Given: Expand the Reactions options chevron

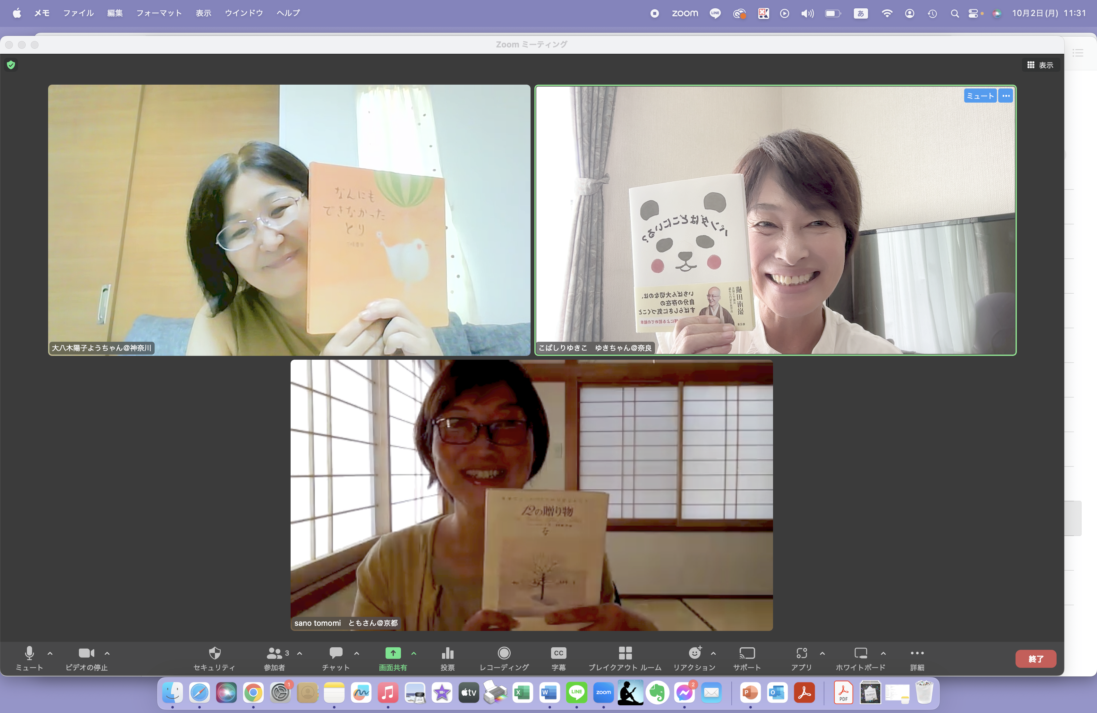Looking at the screenshot, I should coord(713,653).
